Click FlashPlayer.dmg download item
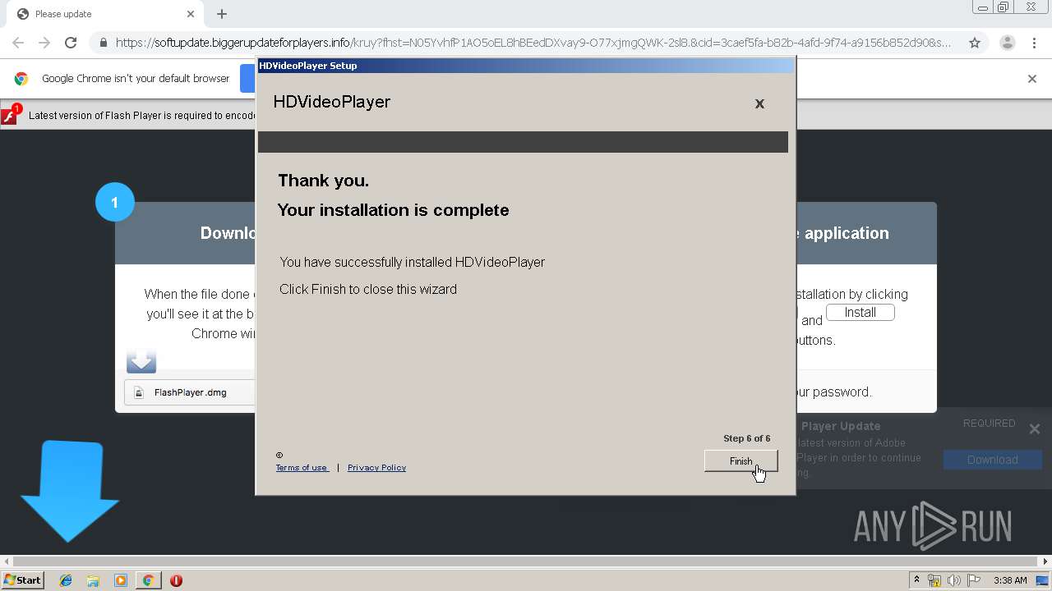The image size is (1052, 591). [190, 392]
